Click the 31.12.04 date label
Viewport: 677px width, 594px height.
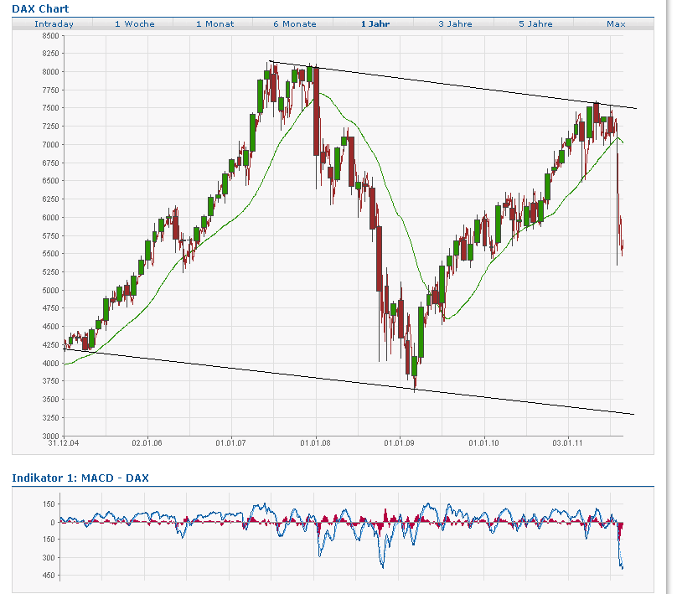(64, 443)
